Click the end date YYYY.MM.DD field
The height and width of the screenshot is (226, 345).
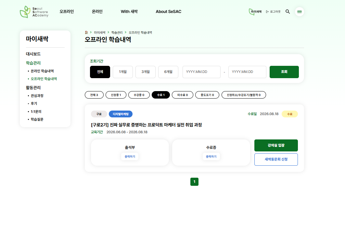(247, 72)
